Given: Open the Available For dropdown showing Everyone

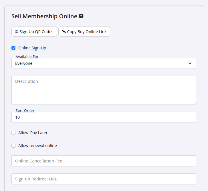Looking at the screenshot, I should [x=104, y=63].
